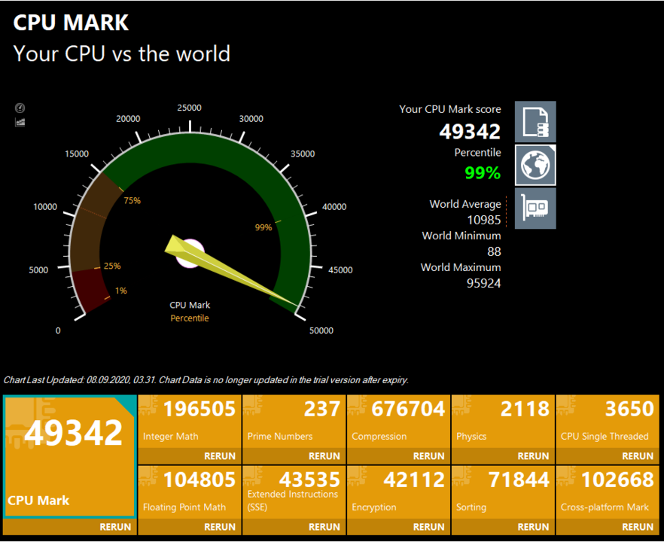Open the Floating Point Math 104805 tile
The width and height of the screenshot is (664, 542).
point(189,492)
